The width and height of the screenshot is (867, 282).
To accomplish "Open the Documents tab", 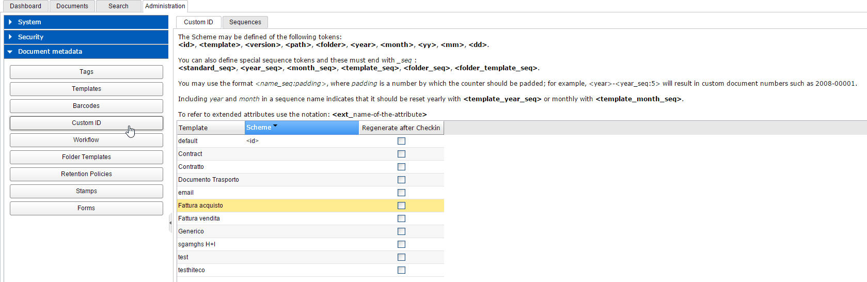I will click(72, 6).
